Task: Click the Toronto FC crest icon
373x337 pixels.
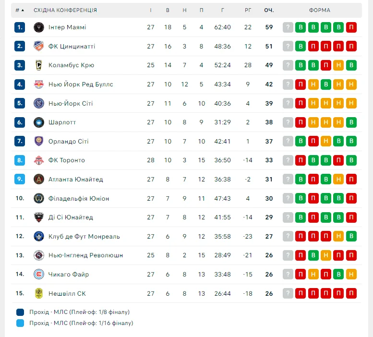Action: point(39,160)
